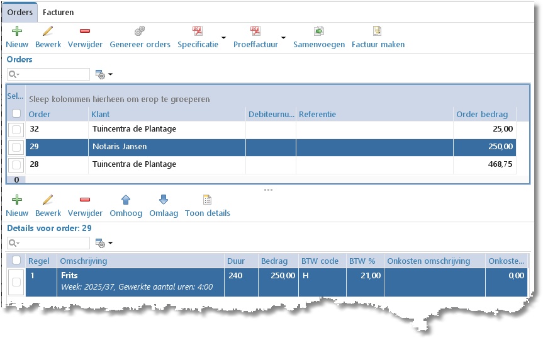Open dropdown arrow next to Orders grid settings

click(111, 74)
